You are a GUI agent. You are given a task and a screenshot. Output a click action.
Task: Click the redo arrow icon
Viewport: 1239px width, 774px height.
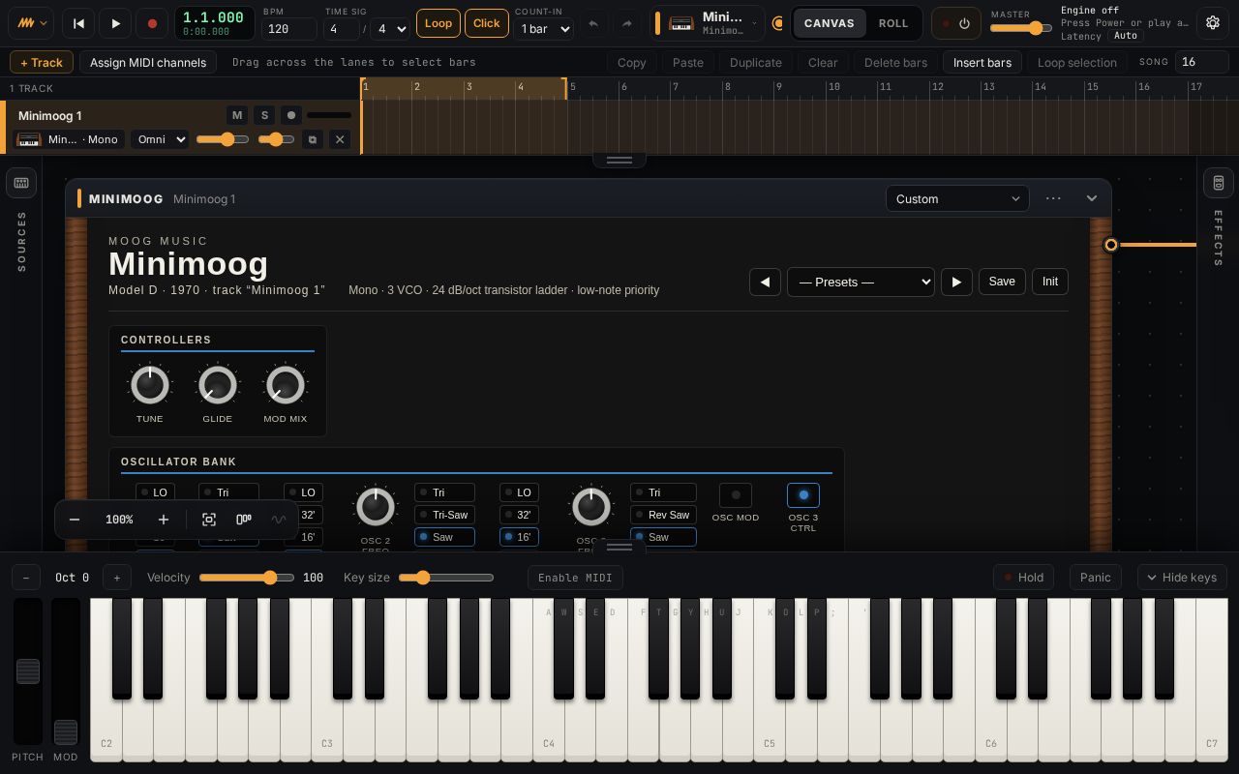(626, 23)
